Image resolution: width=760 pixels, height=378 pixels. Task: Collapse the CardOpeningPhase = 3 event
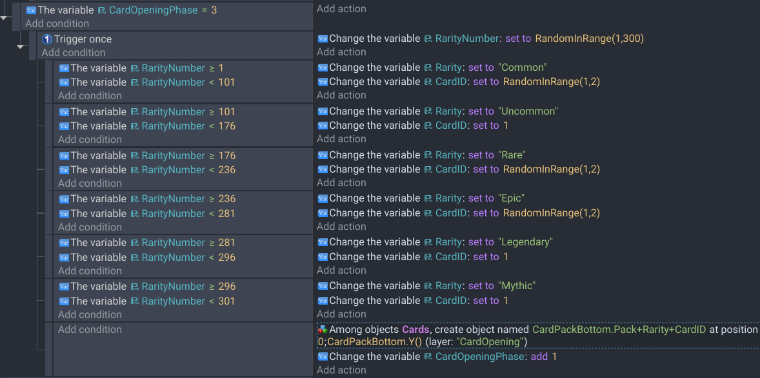pyautogui.click(x=5, y=18)
